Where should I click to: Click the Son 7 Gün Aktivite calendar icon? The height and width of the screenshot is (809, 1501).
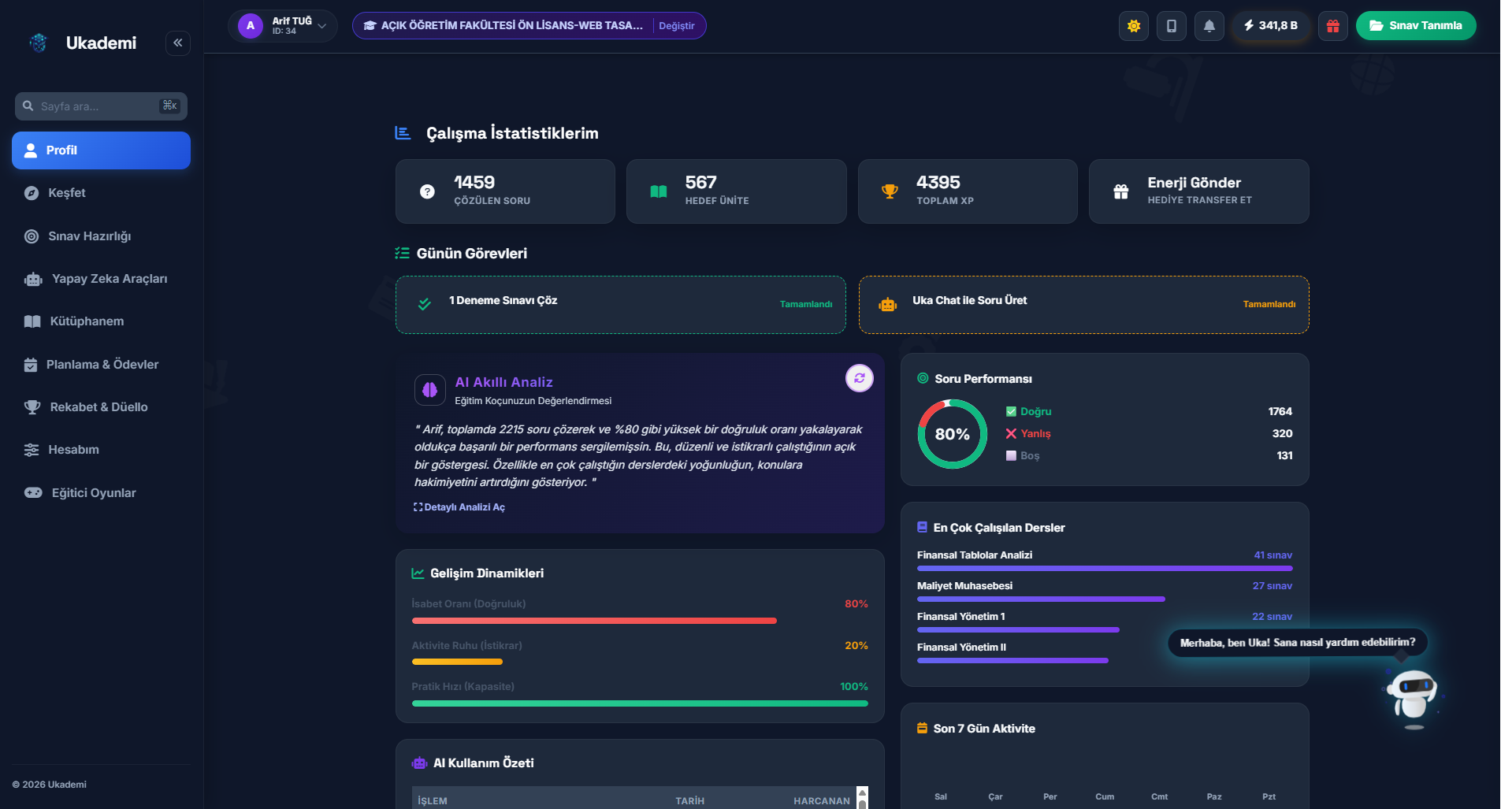point(922,729)
